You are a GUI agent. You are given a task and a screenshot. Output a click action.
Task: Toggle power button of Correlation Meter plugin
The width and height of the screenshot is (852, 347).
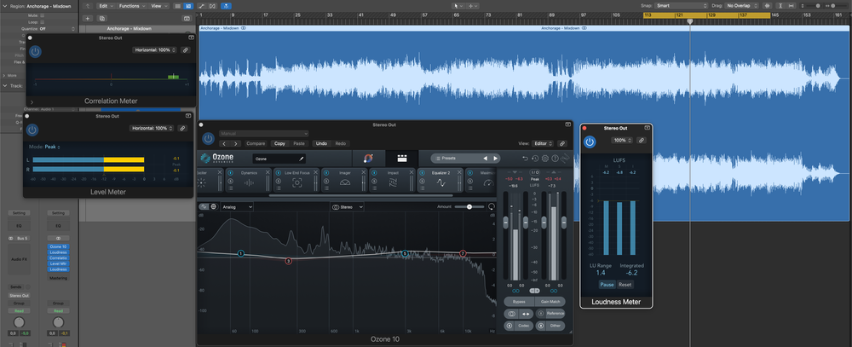[x=35, y=52]
